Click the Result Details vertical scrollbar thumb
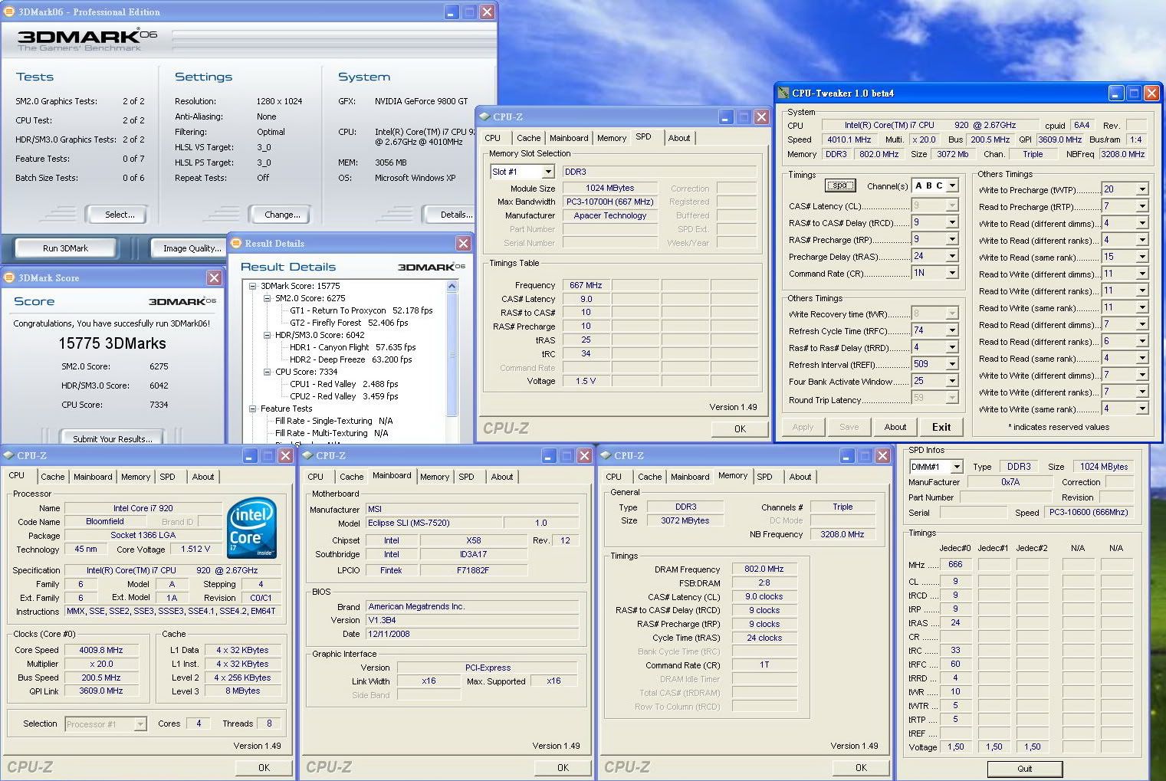 [x=452, y=355]
